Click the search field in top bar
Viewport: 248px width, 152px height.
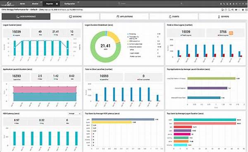(150, 3)
